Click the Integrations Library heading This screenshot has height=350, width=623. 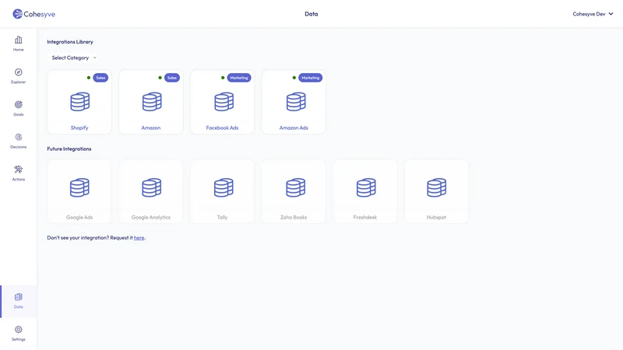coord(70,42)
